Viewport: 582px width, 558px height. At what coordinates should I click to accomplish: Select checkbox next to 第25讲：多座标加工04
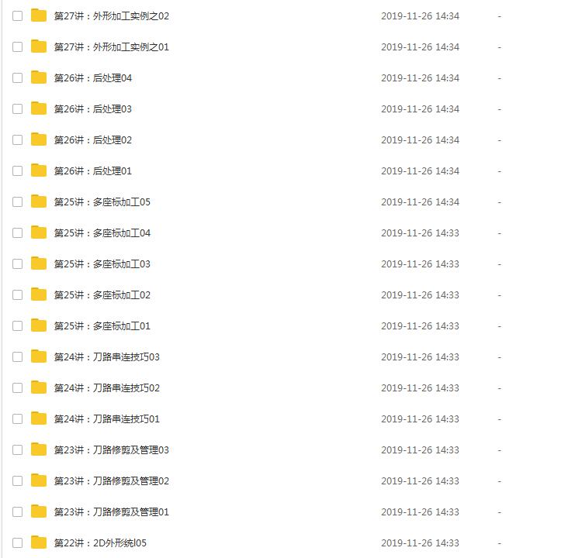[x=17, y=232]
